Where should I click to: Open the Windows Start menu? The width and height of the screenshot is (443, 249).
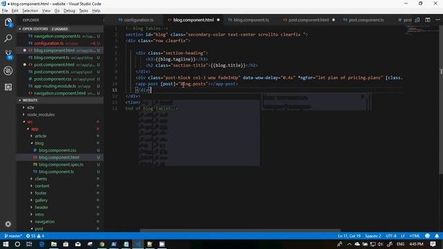click(6, 244)
